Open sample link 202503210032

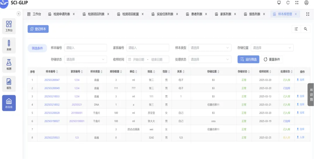pos(52,105)
